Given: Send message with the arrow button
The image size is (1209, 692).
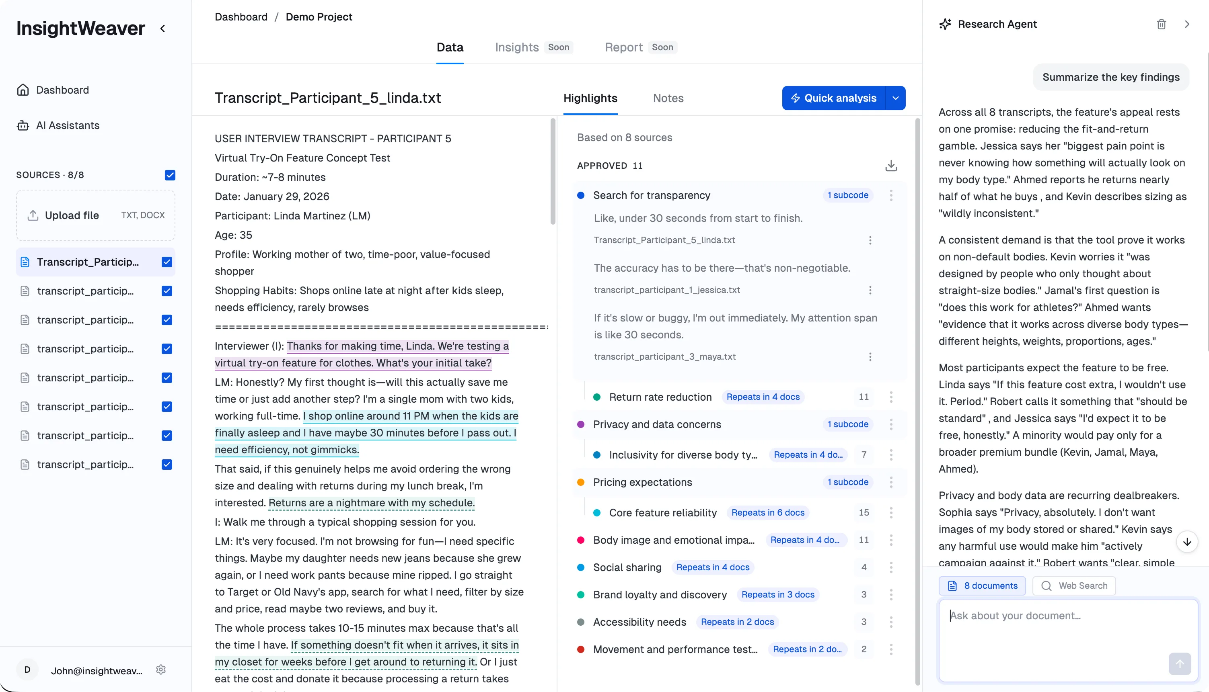Looking at the screenshot, I should (x=1180, y=664).
